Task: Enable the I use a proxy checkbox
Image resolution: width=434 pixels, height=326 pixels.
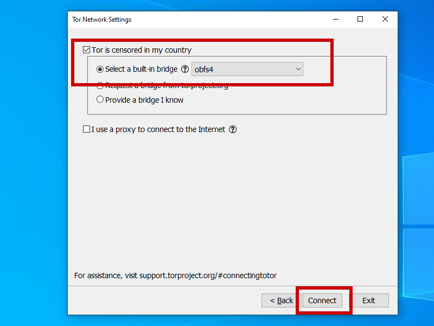Action: pos(86,129)
